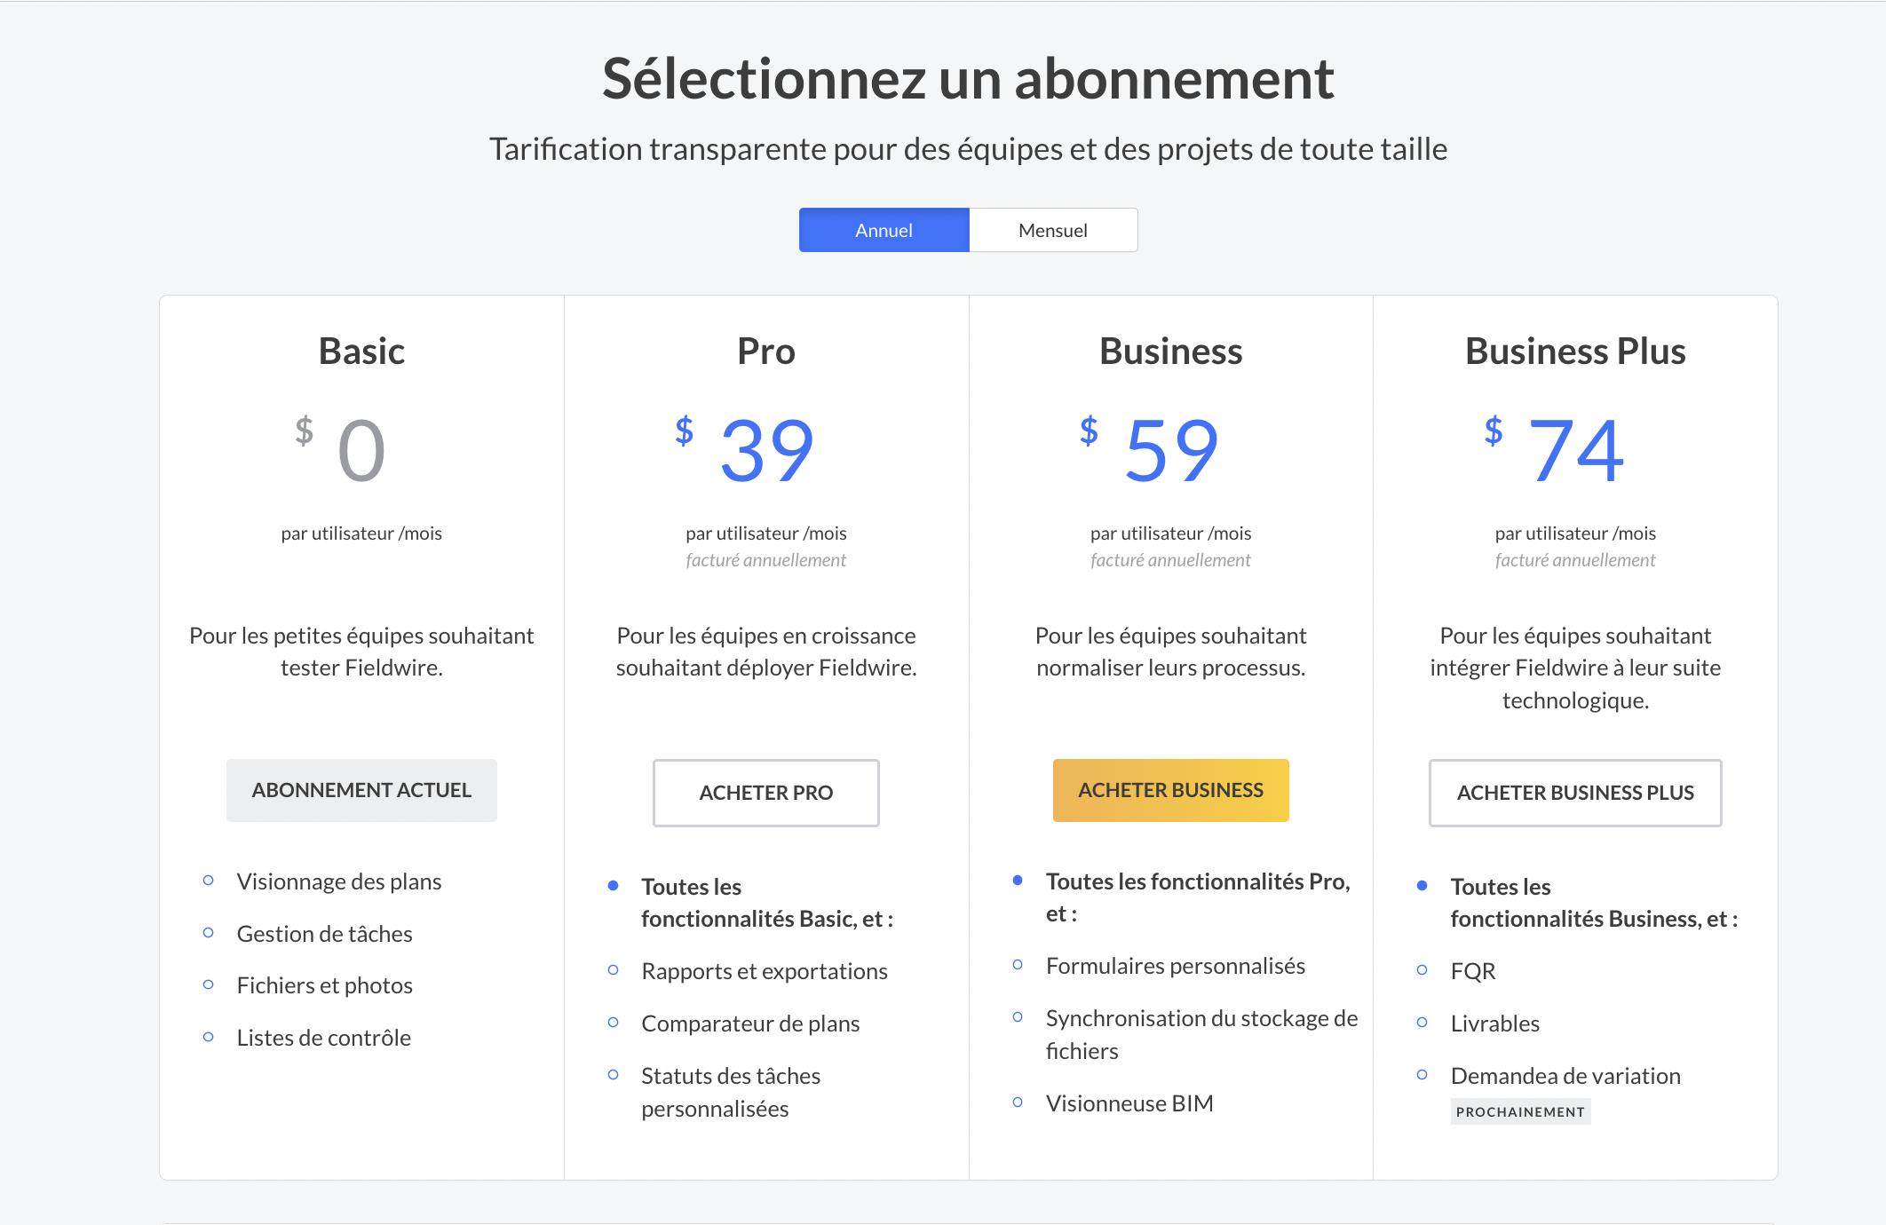Select the Business Plus plan heading

pyautogui.click(x=1575, y=352)
